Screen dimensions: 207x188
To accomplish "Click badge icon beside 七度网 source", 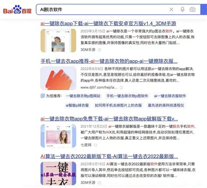I will click(x=96, y=145).
